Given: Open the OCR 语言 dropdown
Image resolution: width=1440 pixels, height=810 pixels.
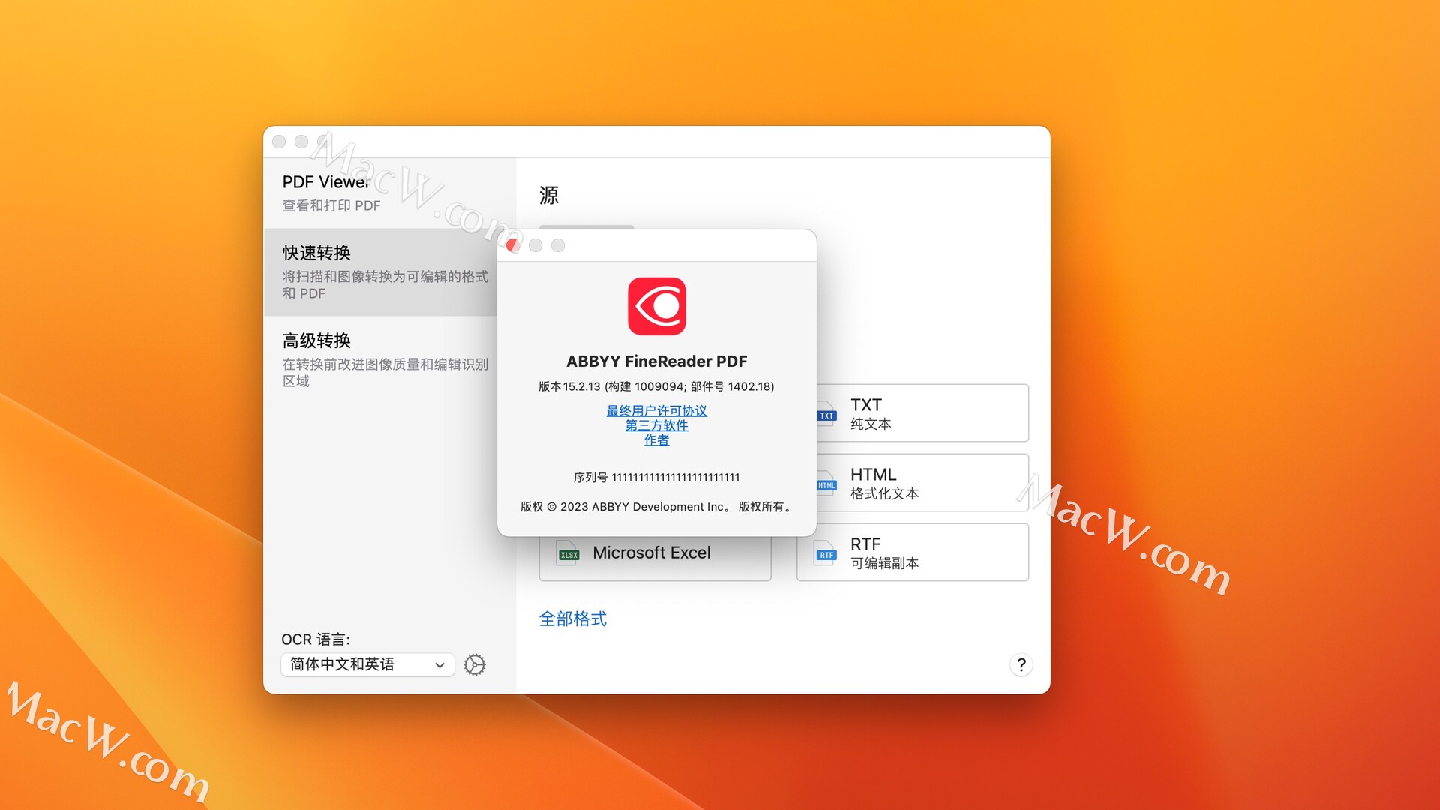Looking at the screenshot, I should pos(367,664).
